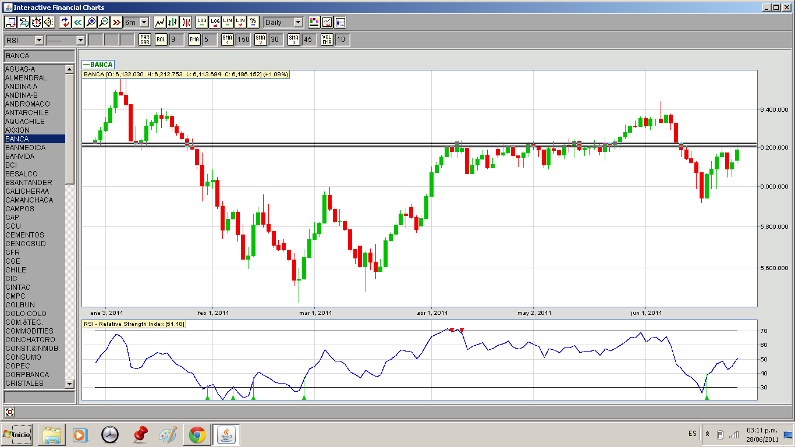This screenshot has width=795, height=447.
Task: Toggle the BOL Bollinger bands indicator
Action: (161, 40)
